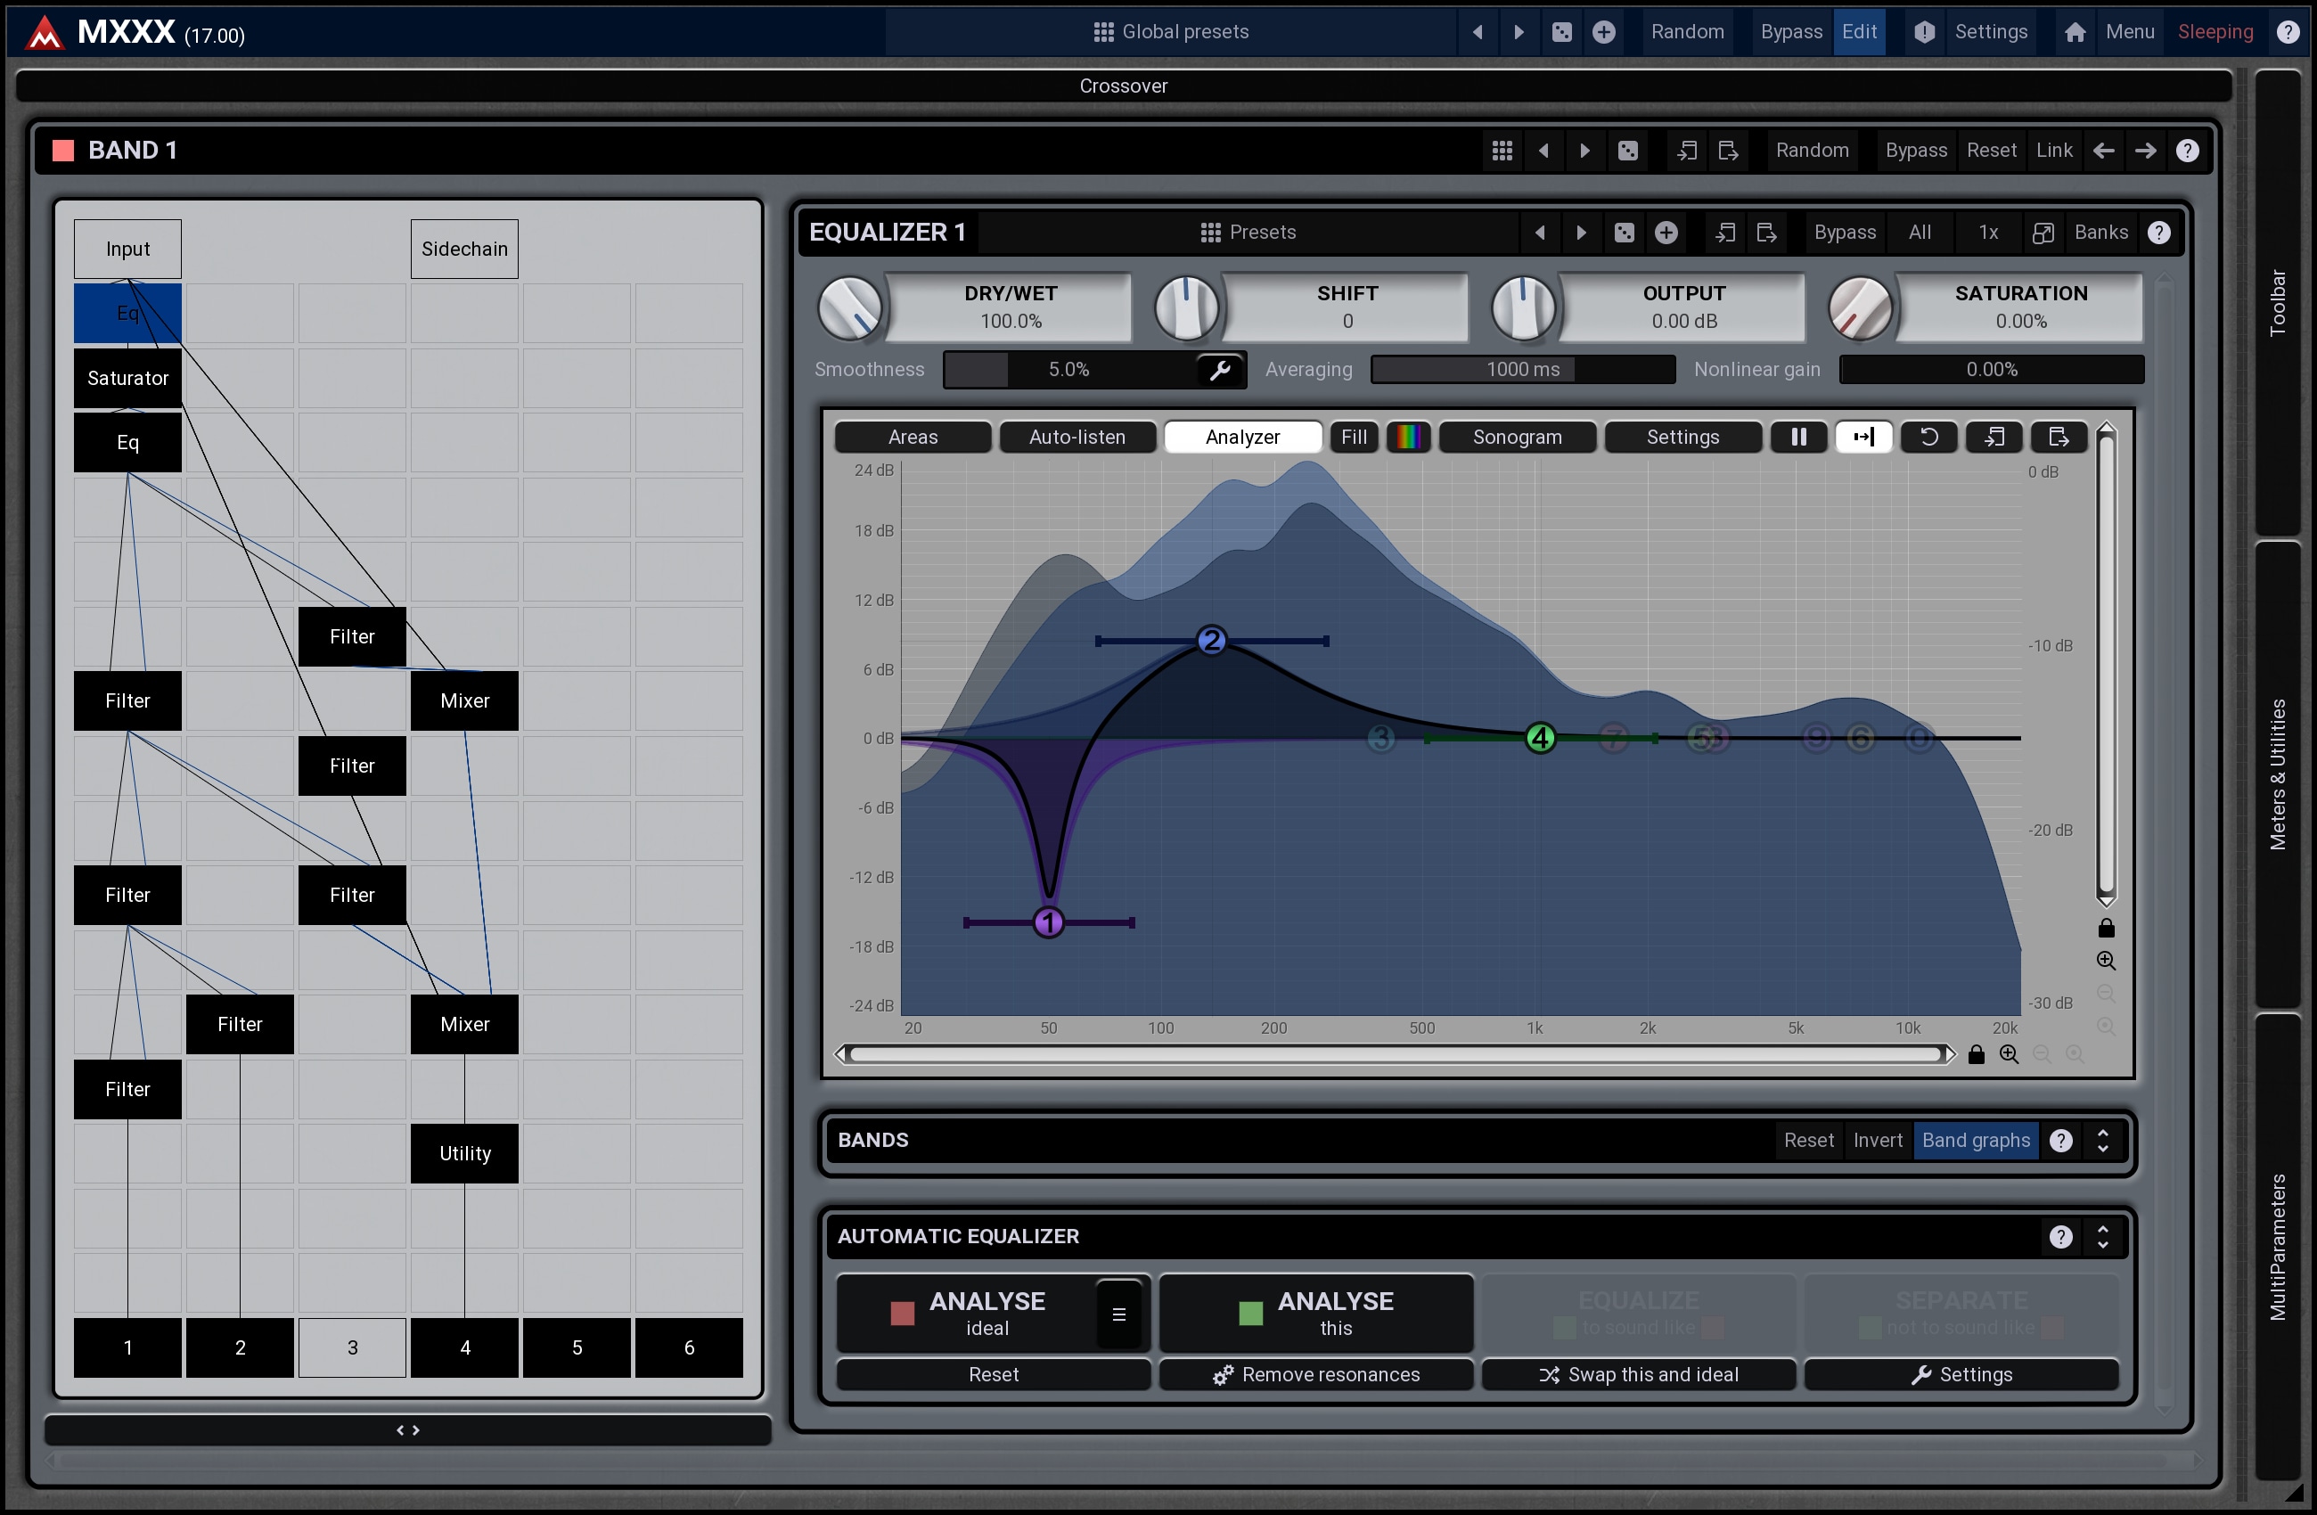Image resolution: width=2317 pixels, height=1515 pixels.
Task: Open the analyzer color spectrum icon
Action: [x=1408, y=438]
